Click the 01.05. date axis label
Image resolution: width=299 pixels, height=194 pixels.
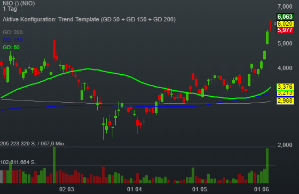point(200,189)
